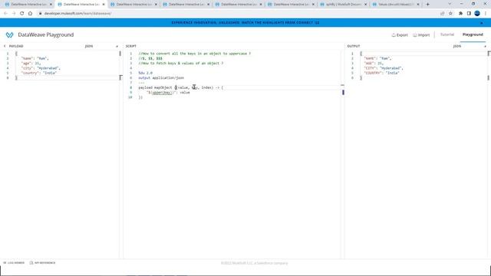This screenshot has width=491, height=276.
Task: Open the tab search dropdown
Action: (x=450, y=4)
